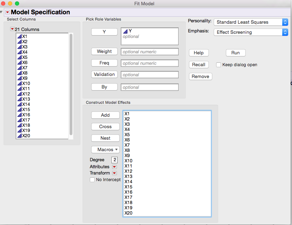Click the Y variable icon in the Y role box

(x=126, y=31)
